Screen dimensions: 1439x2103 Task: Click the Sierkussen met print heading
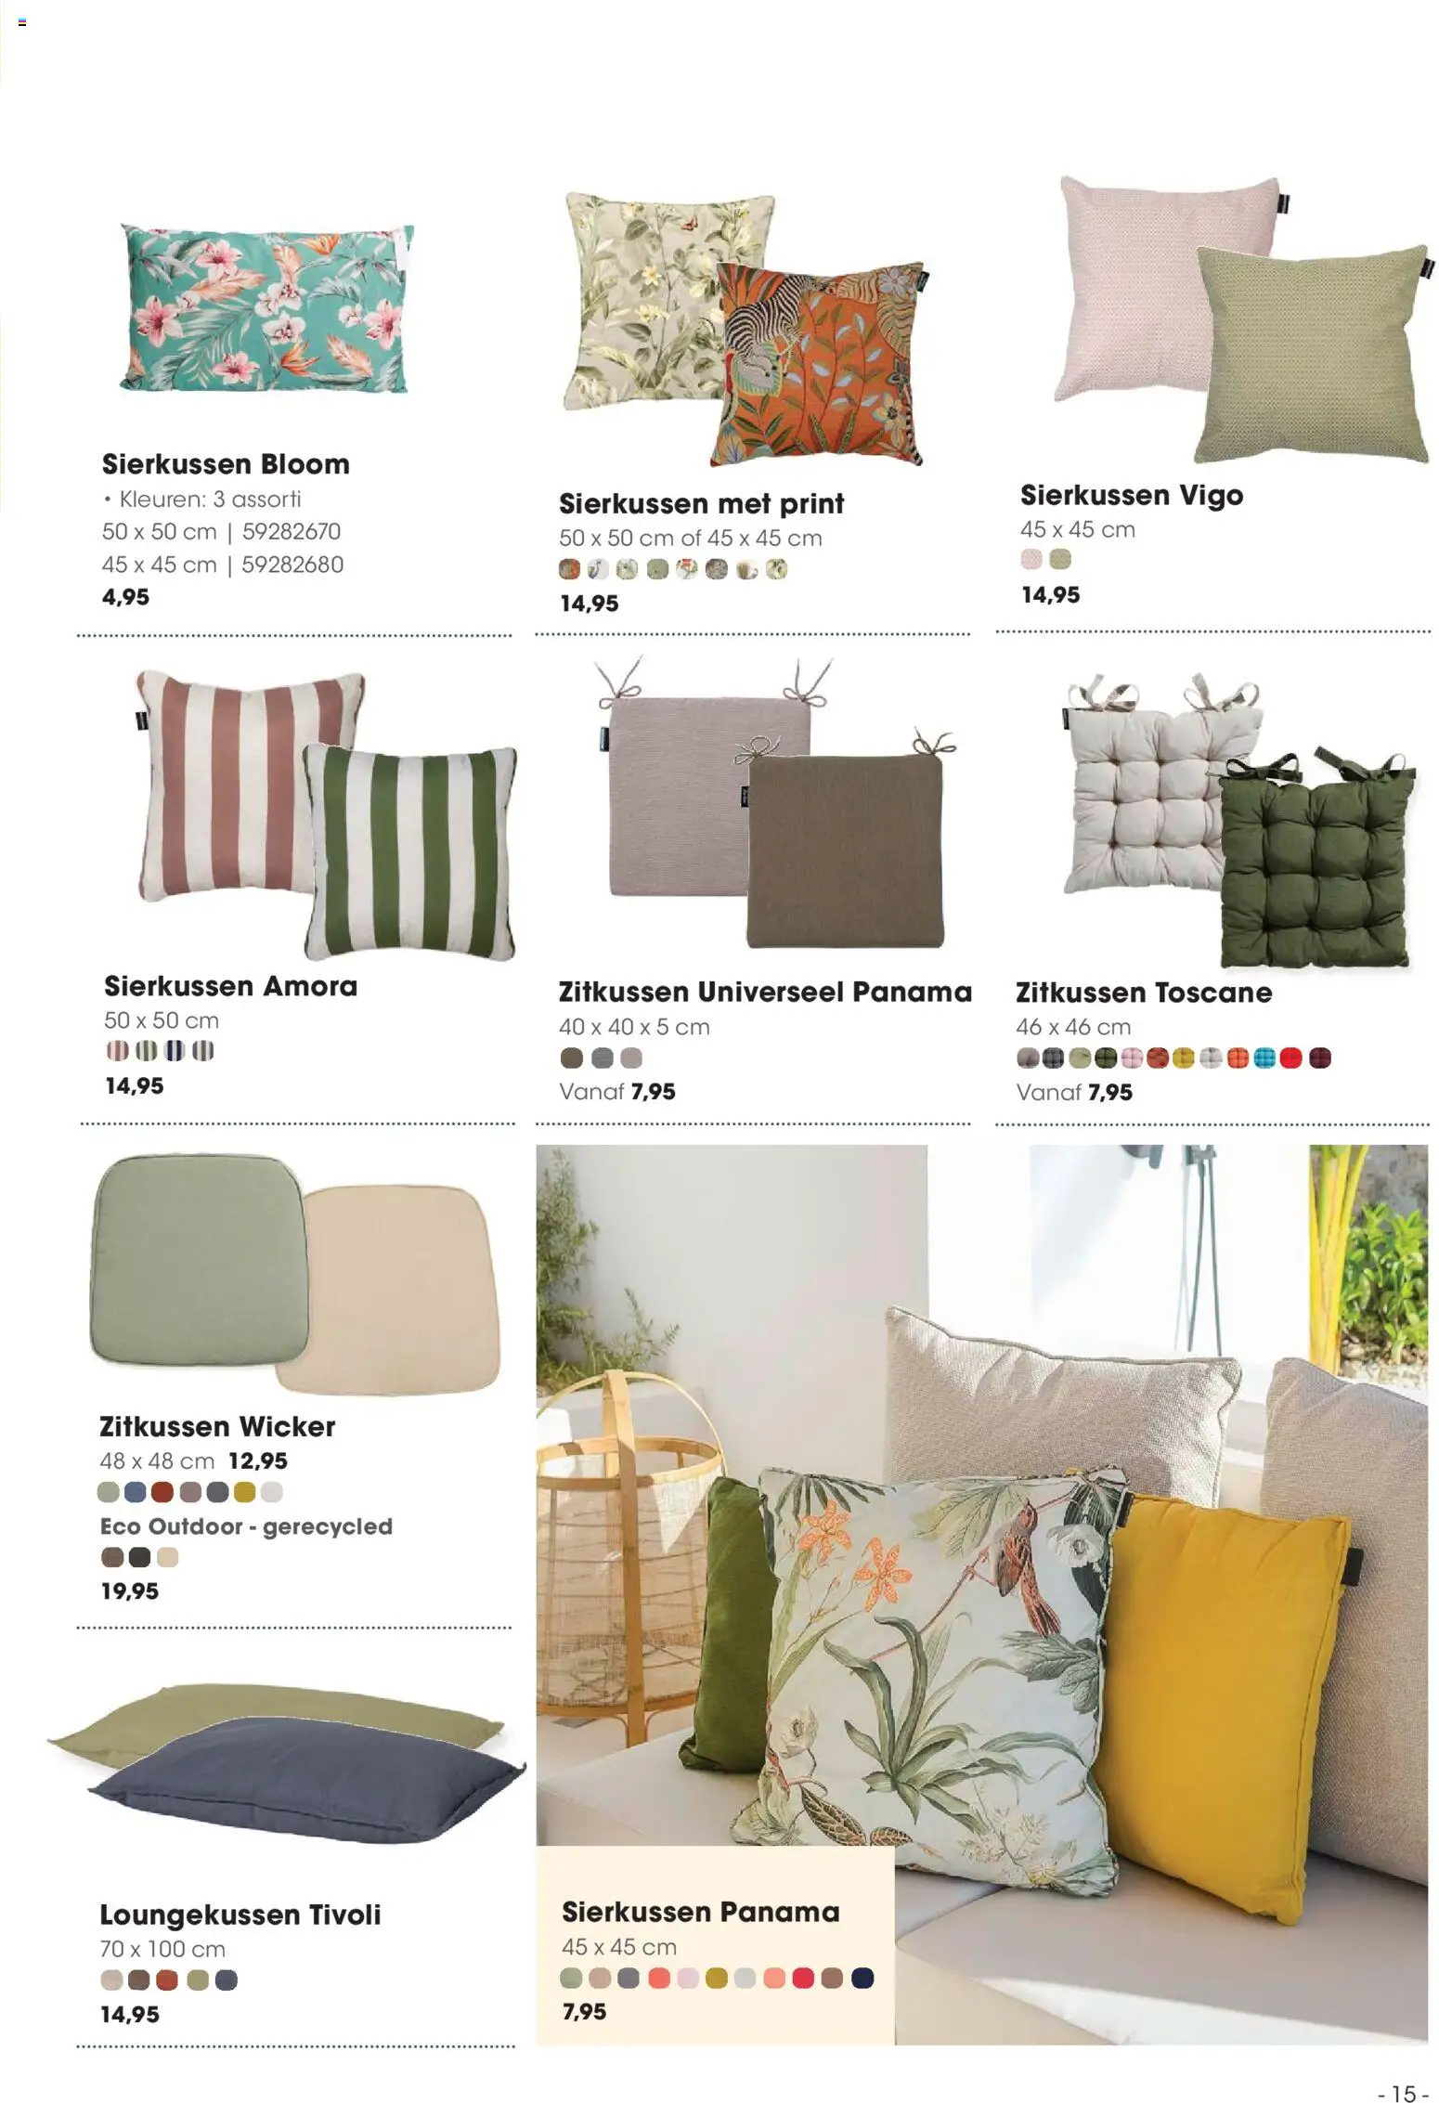[x=702, y=504]
